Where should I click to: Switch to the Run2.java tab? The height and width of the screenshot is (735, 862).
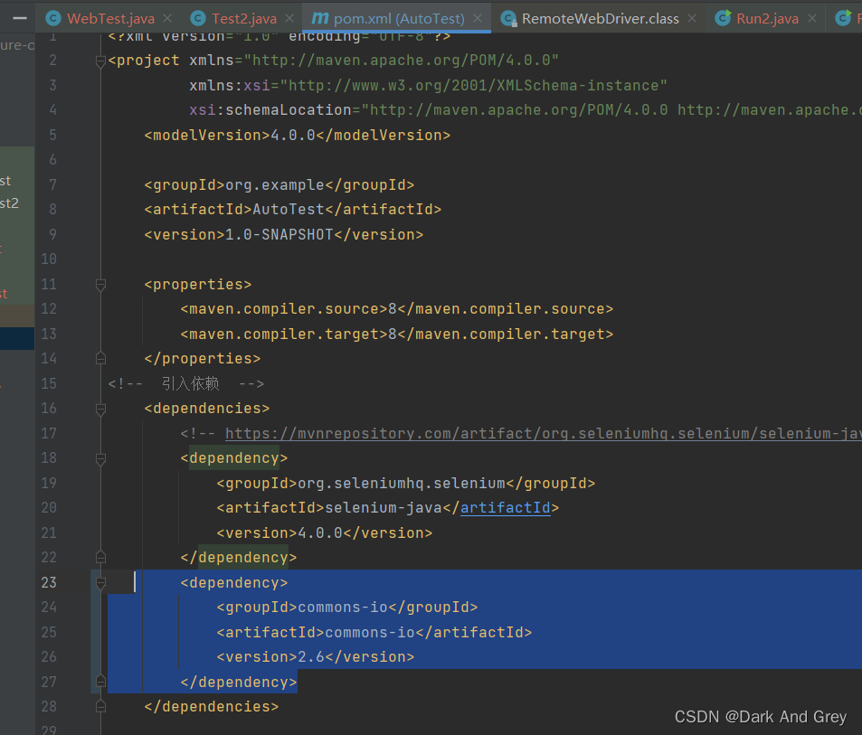[767, 19]
